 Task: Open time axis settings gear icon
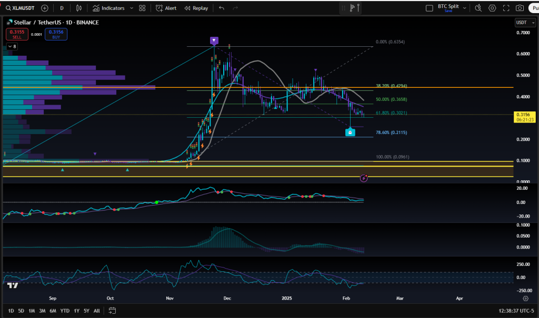click(526, 299)
